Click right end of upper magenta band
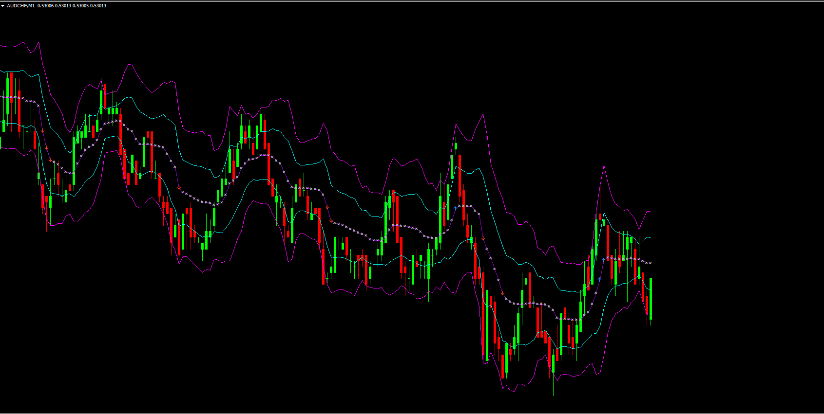 [x=650, y=212]
